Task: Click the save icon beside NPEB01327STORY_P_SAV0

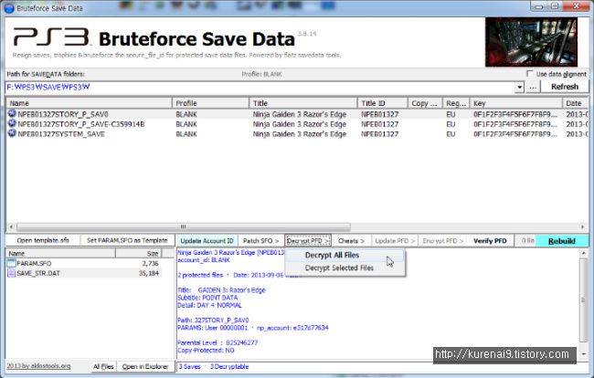Action: point(12,113)
